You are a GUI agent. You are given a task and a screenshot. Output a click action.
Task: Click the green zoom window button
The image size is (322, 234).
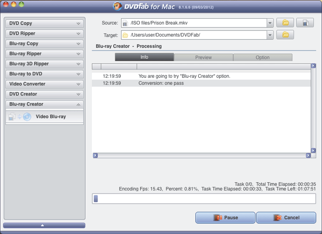[x=21, y=4]
